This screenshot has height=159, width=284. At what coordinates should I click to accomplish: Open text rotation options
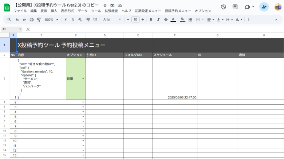click(x=239, y=20)
